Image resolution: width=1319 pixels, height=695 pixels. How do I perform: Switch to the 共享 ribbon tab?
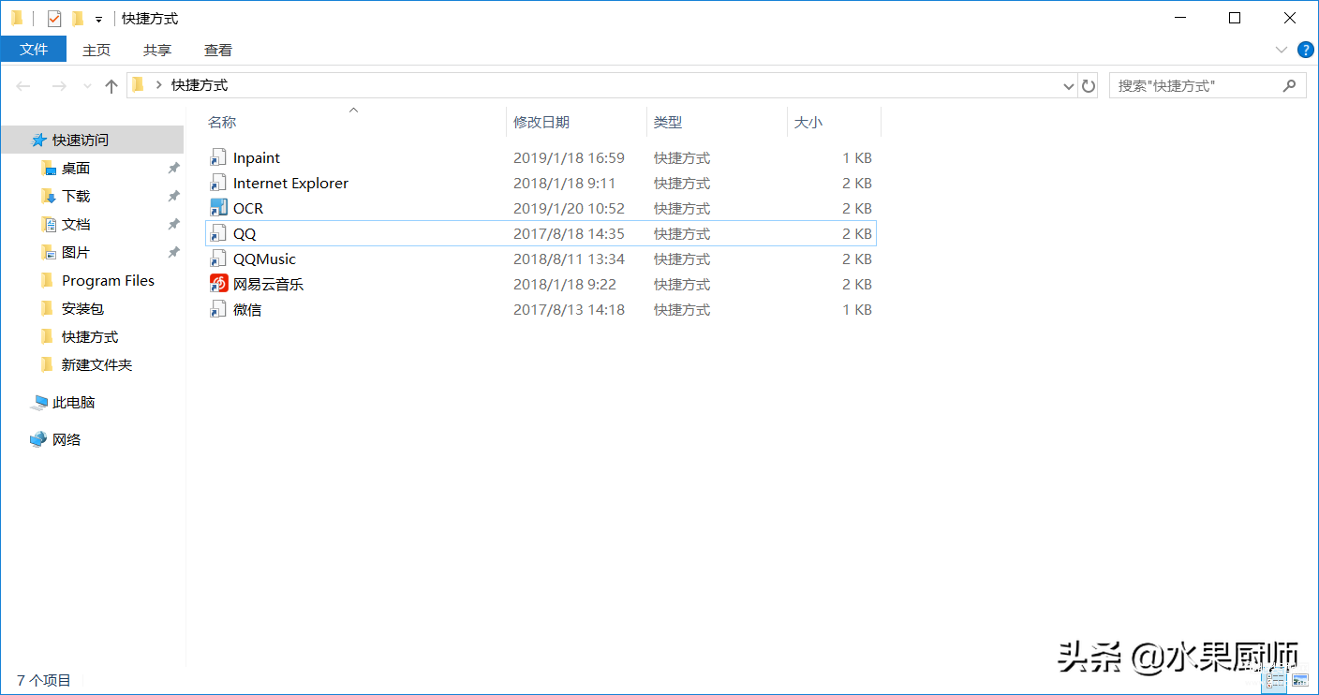(157, 50)
